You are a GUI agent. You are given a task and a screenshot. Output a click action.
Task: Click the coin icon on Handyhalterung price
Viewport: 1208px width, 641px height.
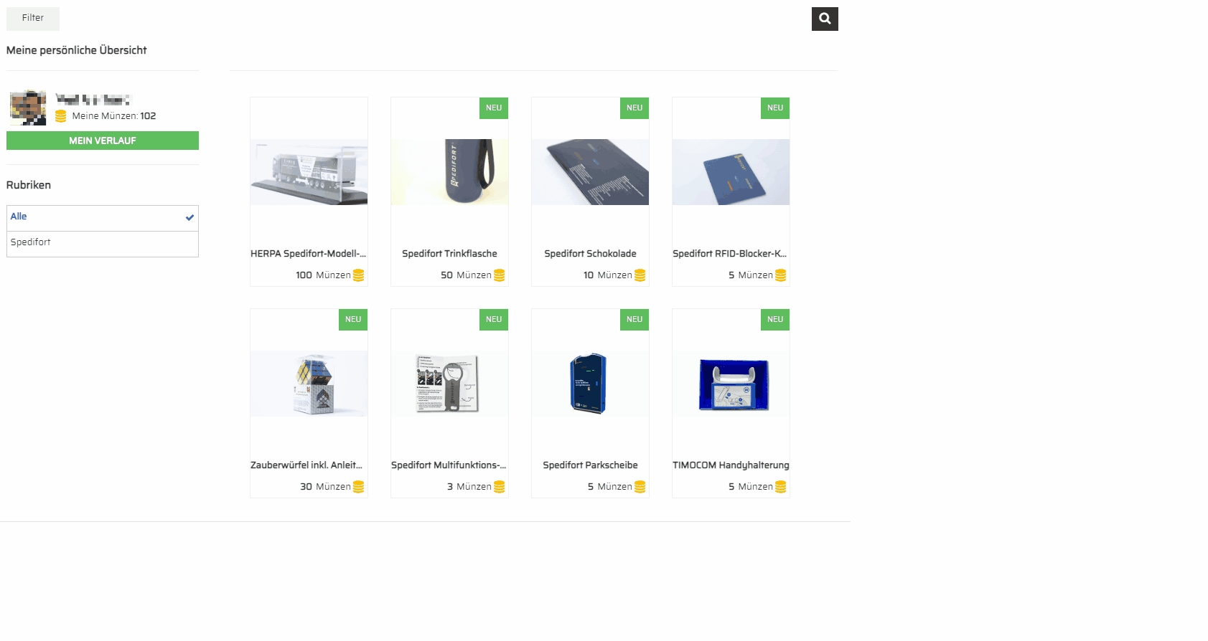pyautogui.click(x=780, y=487)
